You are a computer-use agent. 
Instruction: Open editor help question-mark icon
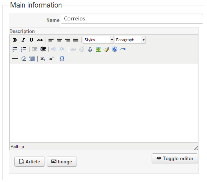point(115,49)
